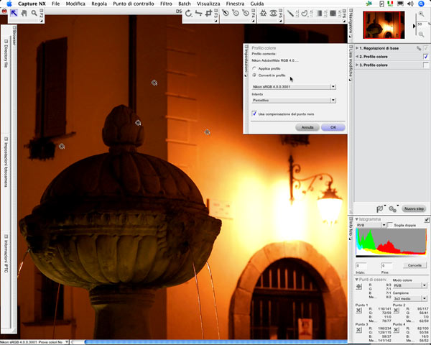Viewport: 431px width, 345px height.
Task: Open the Filtro menu
Action: [x=166, y=4]
